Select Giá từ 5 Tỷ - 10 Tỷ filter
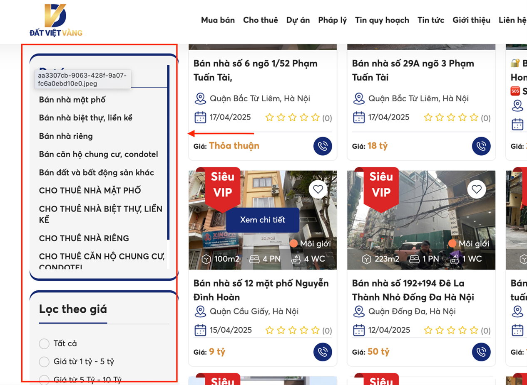This screenshot has height=385, width=527. pyautogui.click(x=44, y=380)
